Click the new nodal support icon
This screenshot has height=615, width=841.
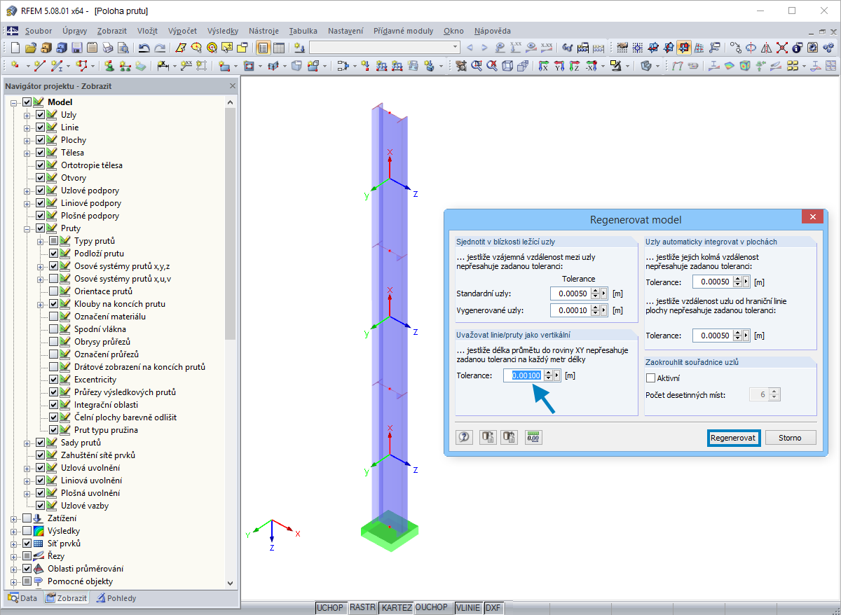[x=110, y=67]
